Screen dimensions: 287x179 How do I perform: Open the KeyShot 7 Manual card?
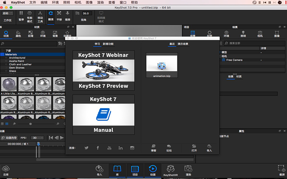click(103, 115)
